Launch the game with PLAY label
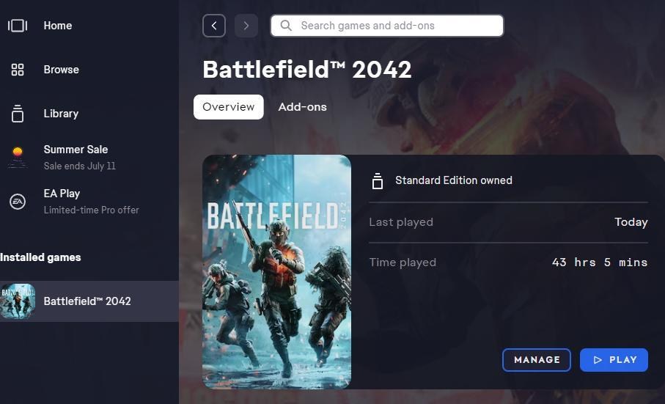 click(x=623, y=360)
